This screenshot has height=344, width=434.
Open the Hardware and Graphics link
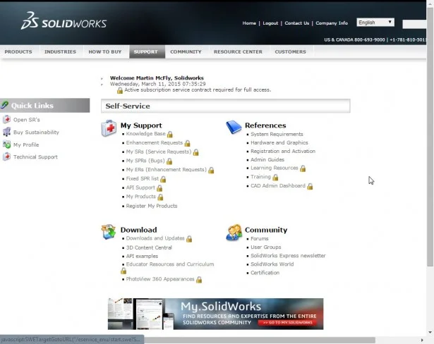(x=279, y=142)
